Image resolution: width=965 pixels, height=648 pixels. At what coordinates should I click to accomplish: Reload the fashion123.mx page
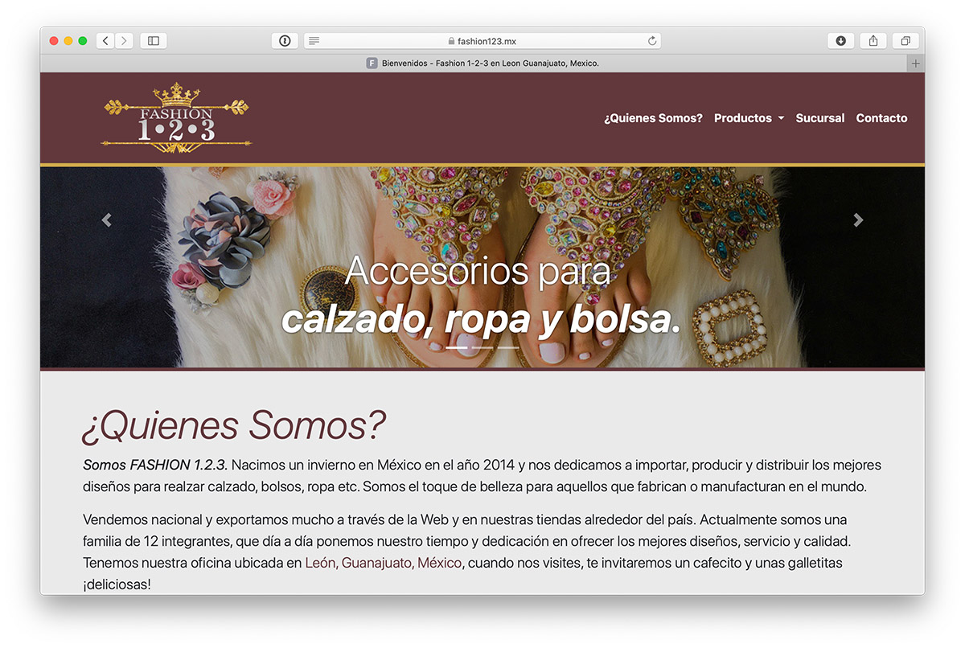point(652,41)
